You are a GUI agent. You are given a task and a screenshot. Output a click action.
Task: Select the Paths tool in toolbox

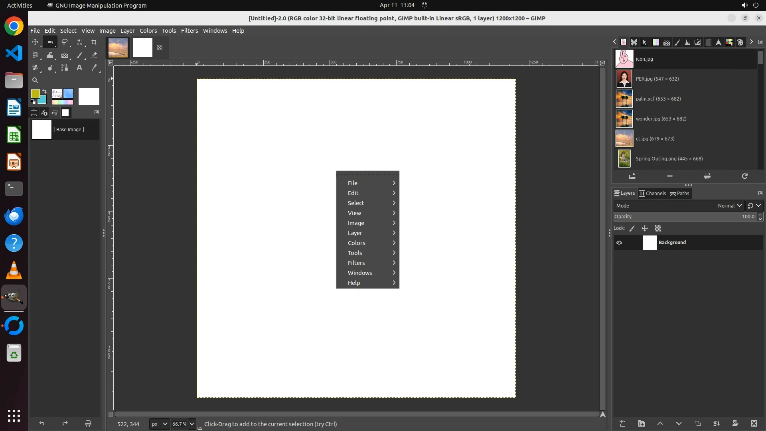[64, 68]
